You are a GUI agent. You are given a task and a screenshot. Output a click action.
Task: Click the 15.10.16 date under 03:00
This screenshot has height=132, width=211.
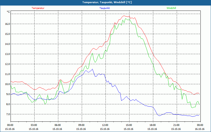pos(33,129)
